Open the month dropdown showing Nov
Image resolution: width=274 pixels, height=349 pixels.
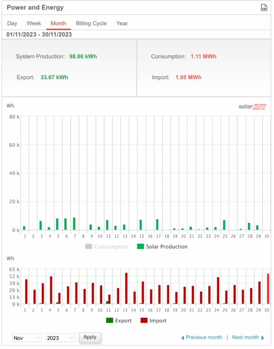click(x=27, y=338)
